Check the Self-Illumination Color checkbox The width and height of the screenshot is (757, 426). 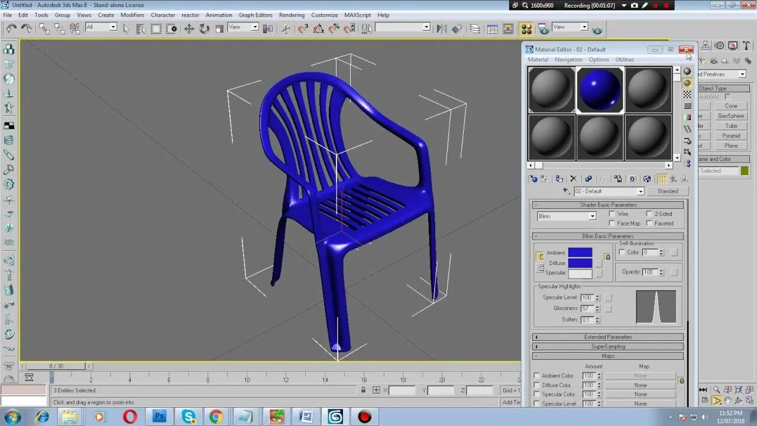pyautogui.click(x=622, y=252)
